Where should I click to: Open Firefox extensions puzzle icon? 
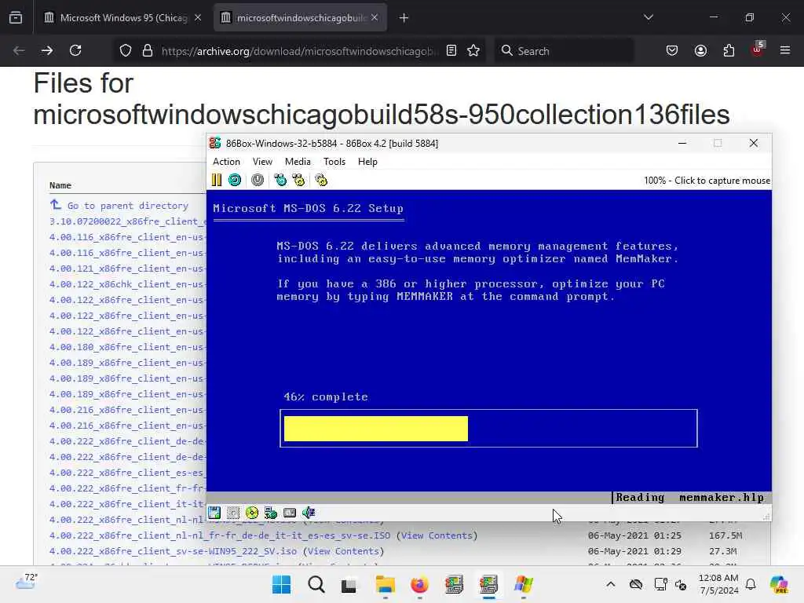point(729,50)
